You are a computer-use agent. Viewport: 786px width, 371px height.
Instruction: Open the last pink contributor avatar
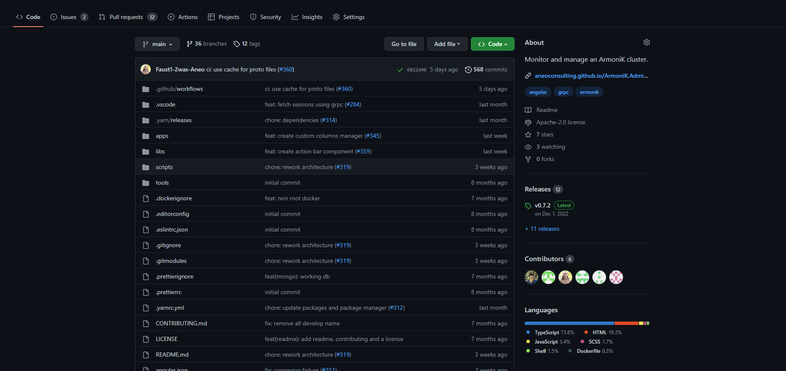pos(616,277)
